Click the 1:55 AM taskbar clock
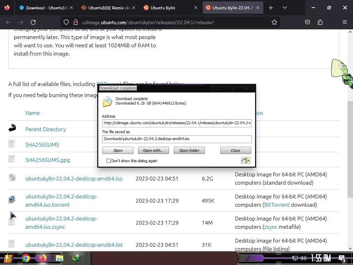 321,258
